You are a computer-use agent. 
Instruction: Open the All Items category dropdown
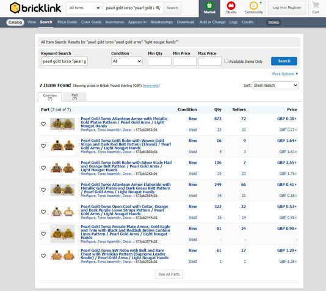coord(84,8)
